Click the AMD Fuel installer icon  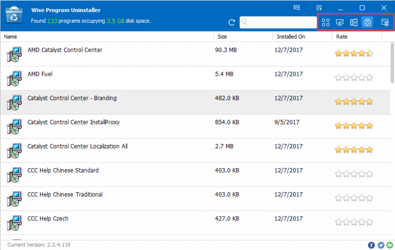14,78
